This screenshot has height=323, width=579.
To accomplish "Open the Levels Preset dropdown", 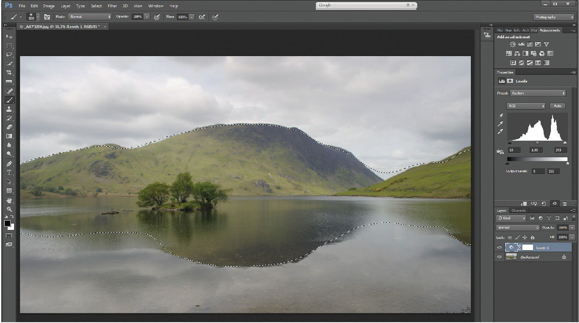I will coord(538,93).
